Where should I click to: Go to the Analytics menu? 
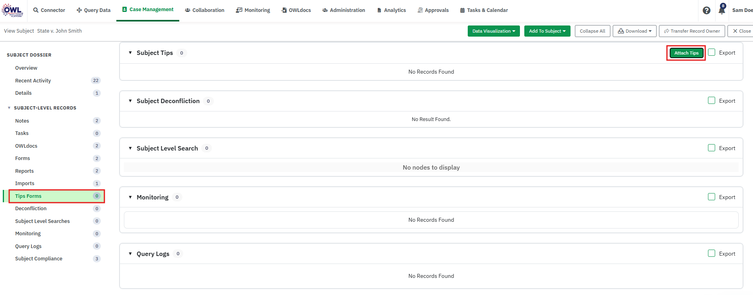point(391,10)
